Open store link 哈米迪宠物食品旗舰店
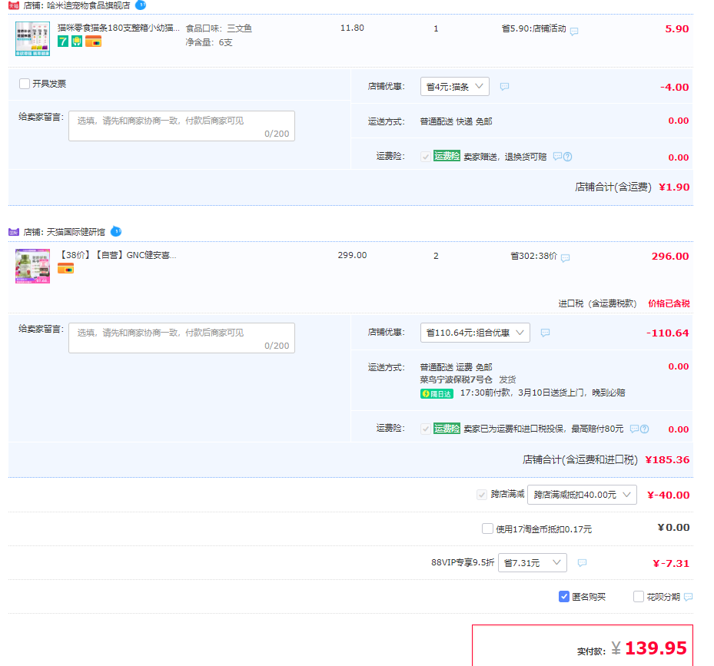Viewport: 714px width, 666px height. (x=88, y=5)
